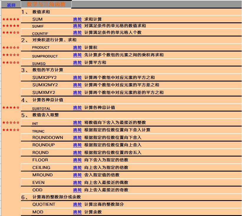
Task: Select the PRODUCT function name cell
Action: click(41, 47)
